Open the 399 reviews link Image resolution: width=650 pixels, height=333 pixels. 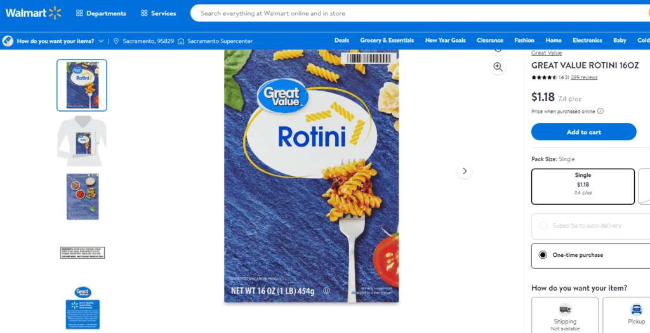[x=584, y=77]
